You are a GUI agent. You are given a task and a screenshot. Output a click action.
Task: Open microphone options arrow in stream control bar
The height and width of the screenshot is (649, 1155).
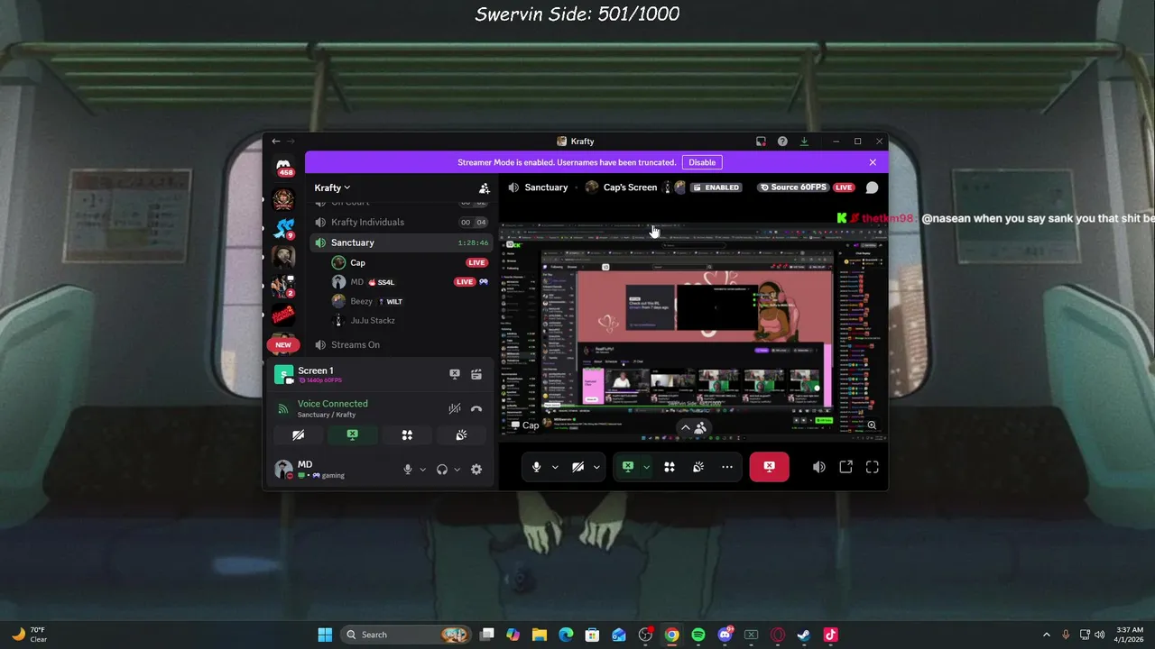pos(555,467)
